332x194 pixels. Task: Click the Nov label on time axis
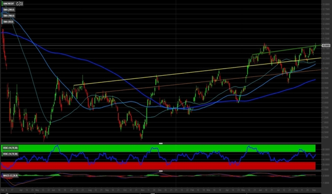143,190
